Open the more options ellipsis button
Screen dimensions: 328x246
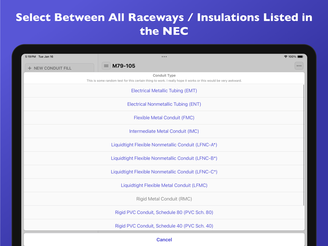299,66
